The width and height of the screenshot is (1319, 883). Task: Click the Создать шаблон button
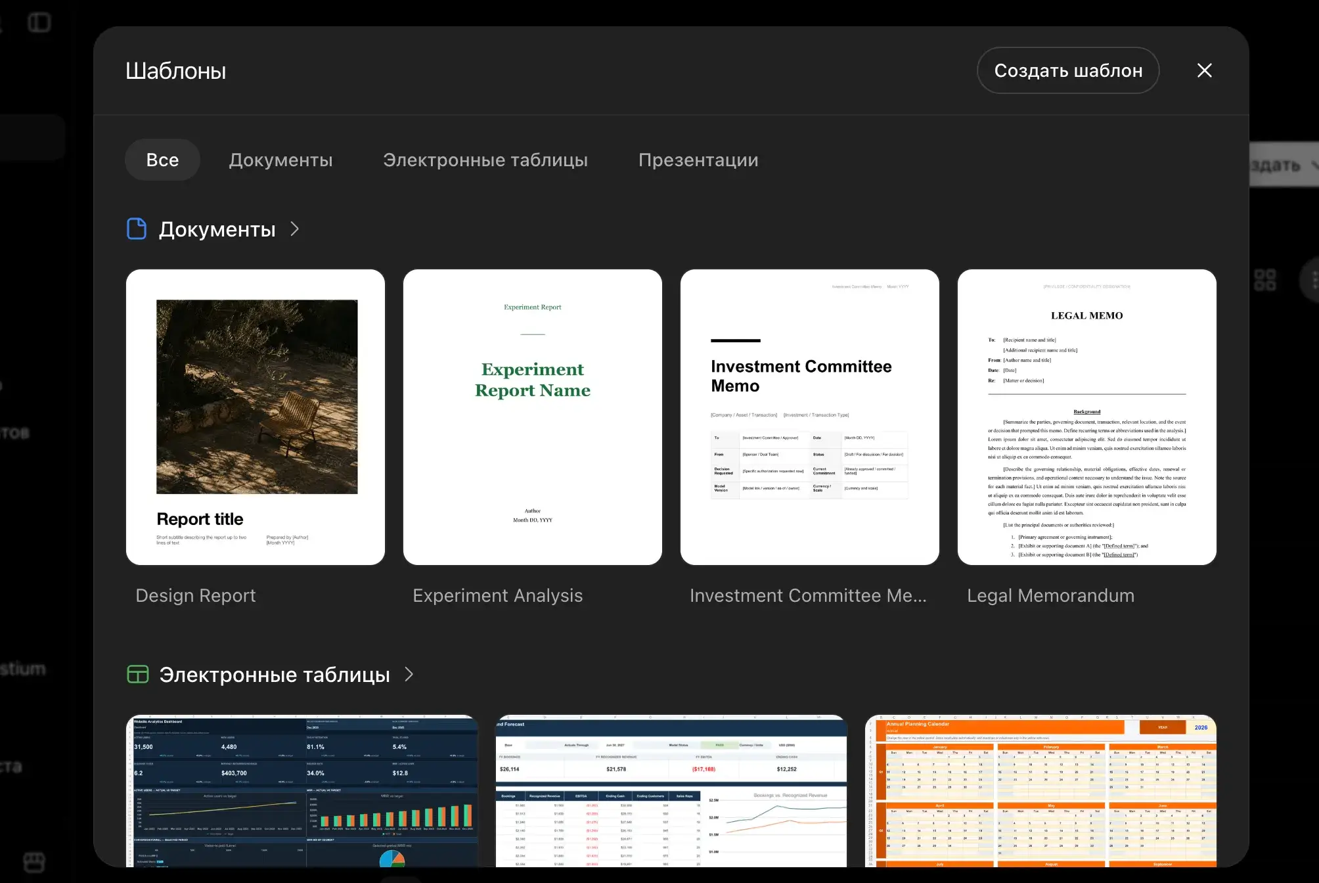[x=1068, y=70]
